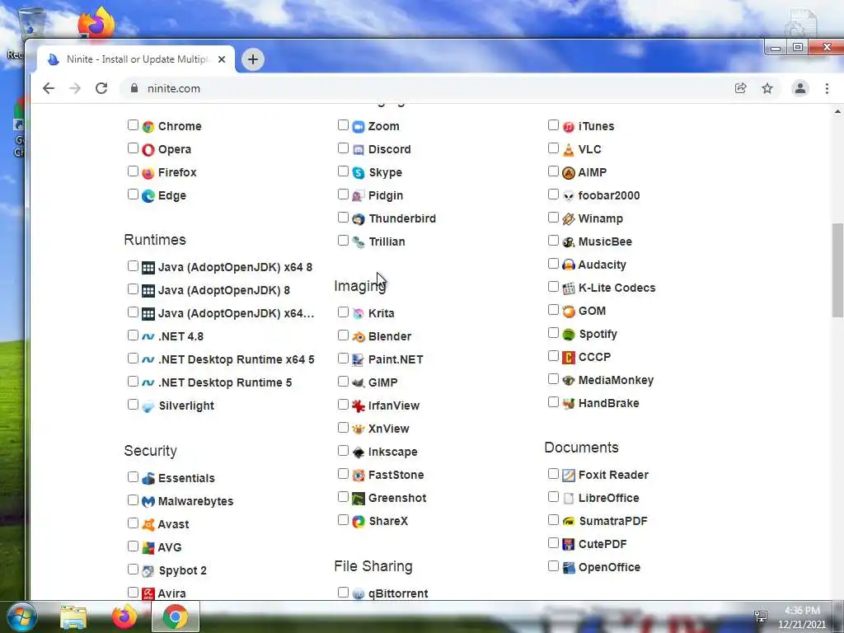Tick the LibreOffice checkbox

click(553, 497)
